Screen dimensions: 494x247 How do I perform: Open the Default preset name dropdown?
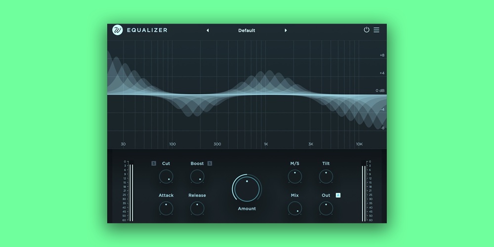point(247,31)
